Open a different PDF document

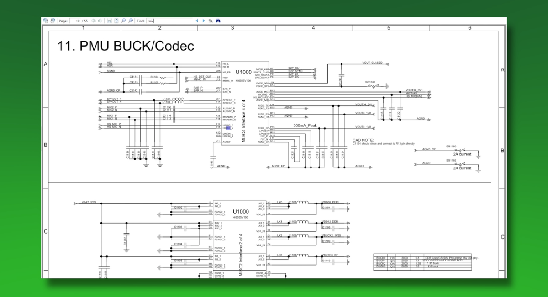[46, 21]
